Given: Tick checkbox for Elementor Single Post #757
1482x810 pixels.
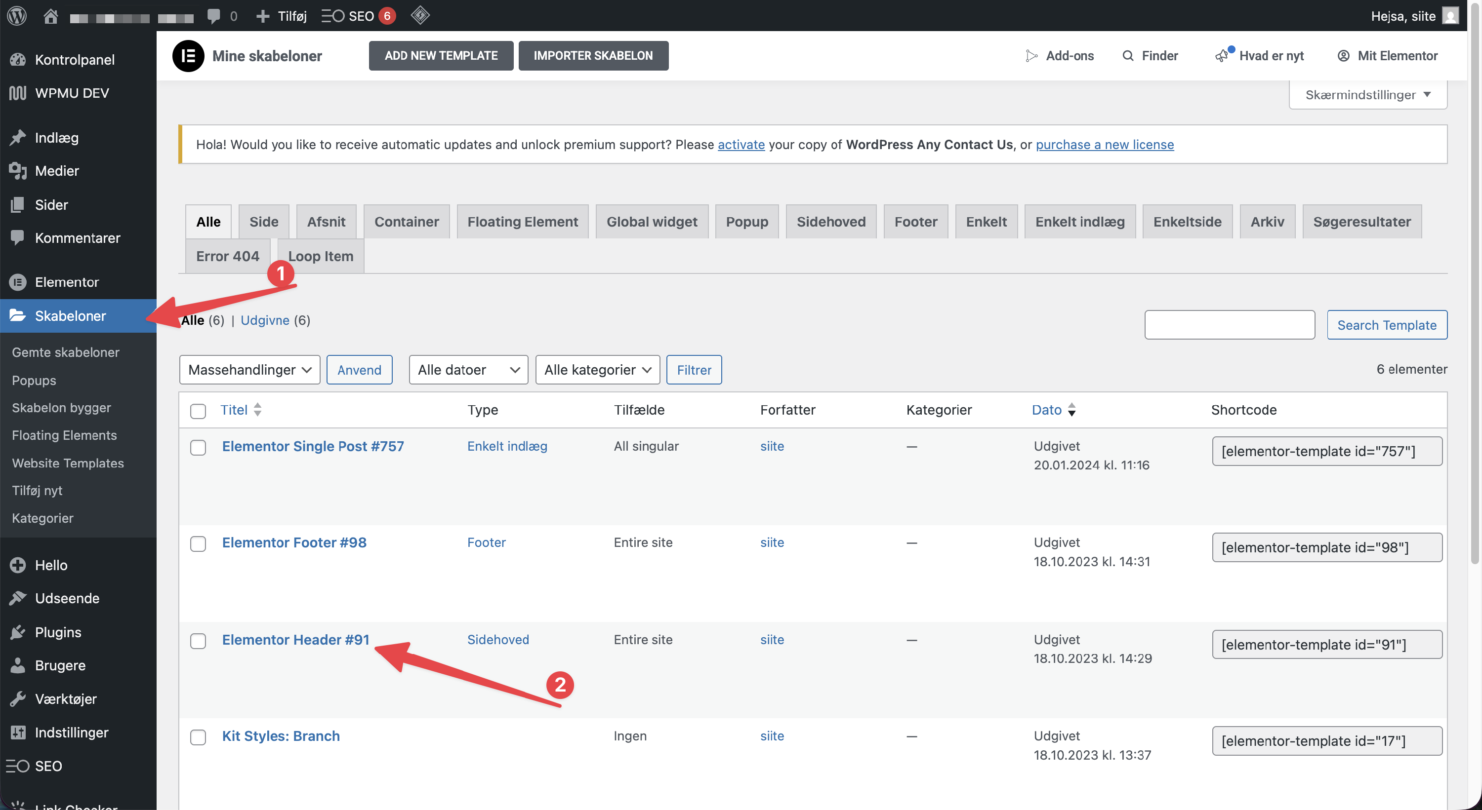Looking at the screenshot, I should 198,447.
